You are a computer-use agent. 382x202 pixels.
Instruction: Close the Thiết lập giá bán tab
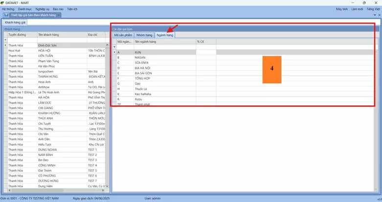(59, 15)
